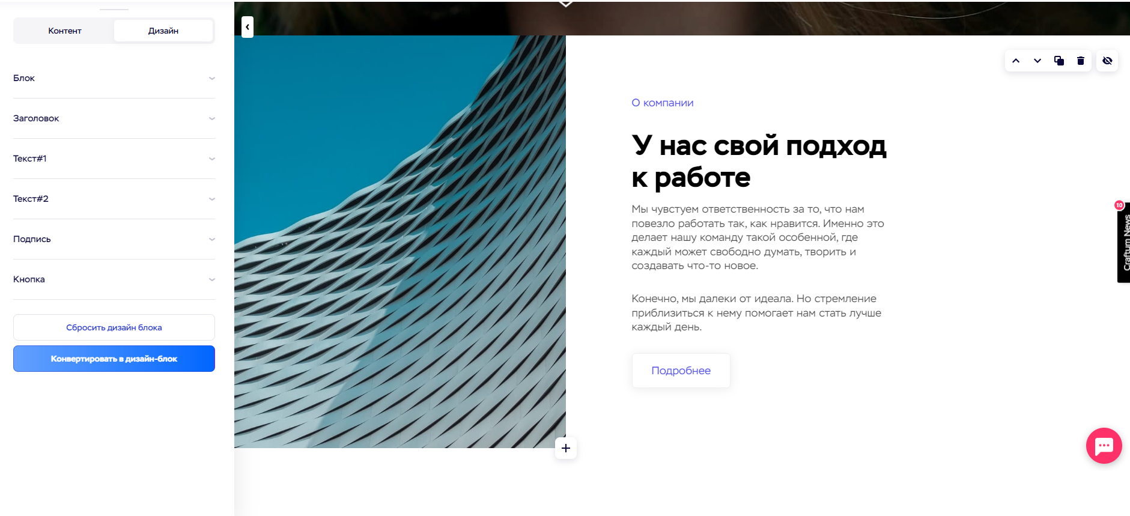
Task: Expand the Кнопка settings section
Action: coord(114,279)
